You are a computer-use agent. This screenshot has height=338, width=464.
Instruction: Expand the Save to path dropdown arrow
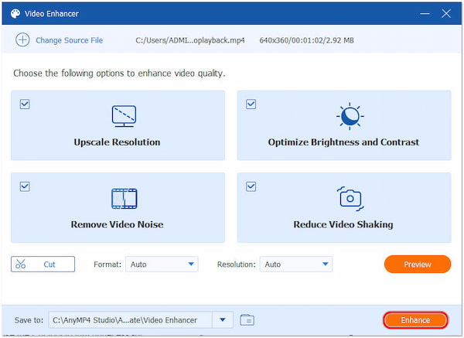[223, 319]
